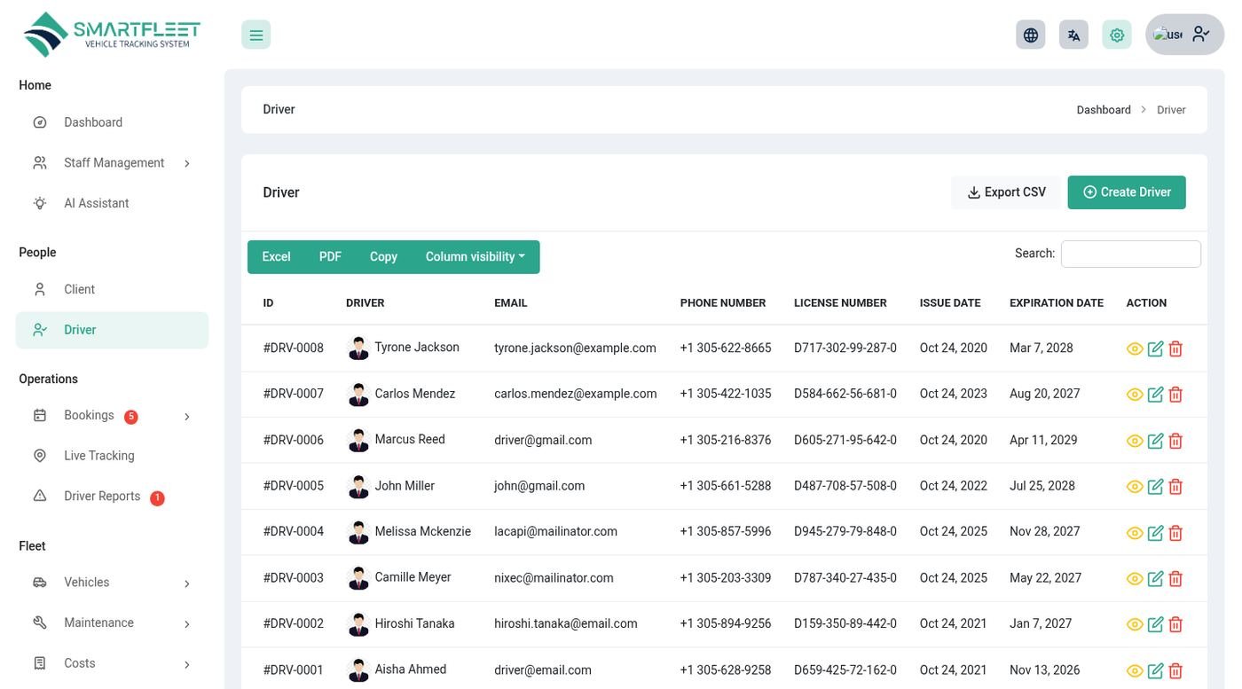This screenshot has width=1242, height=689.
Task: Expand the Staff Management submenu
Action: point(112,163)
